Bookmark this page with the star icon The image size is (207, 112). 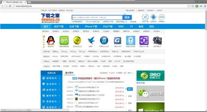[189, 6]
